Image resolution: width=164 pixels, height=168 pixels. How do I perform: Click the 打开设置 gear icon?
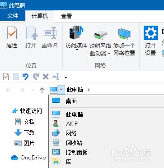[151, 33]
